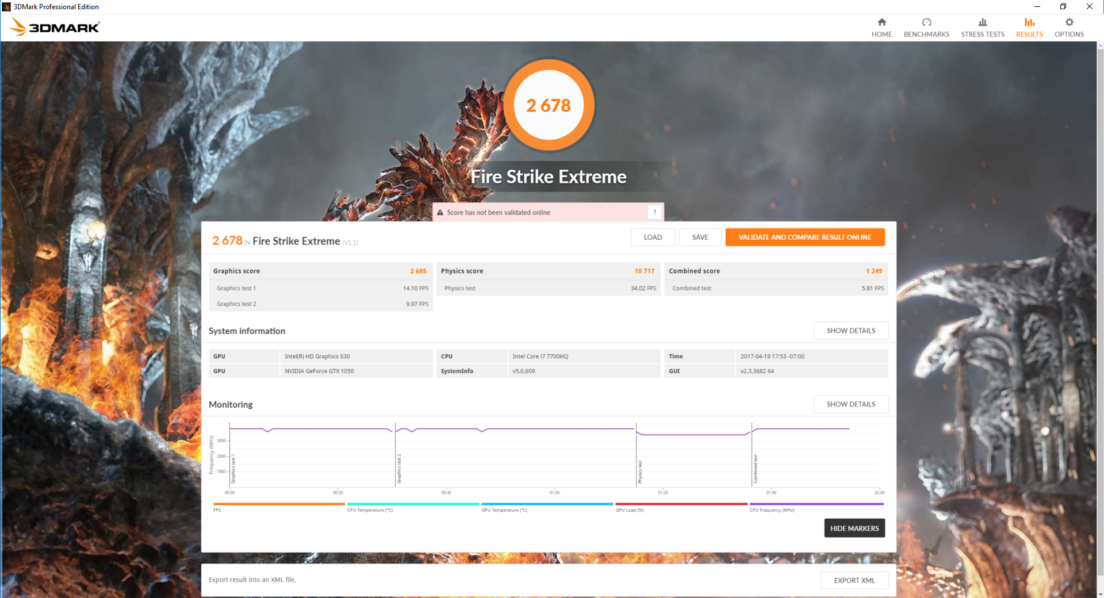Click the warning triangle icon
The width and height of the screenshot is (1104, 598).
(x=440, y=213)
